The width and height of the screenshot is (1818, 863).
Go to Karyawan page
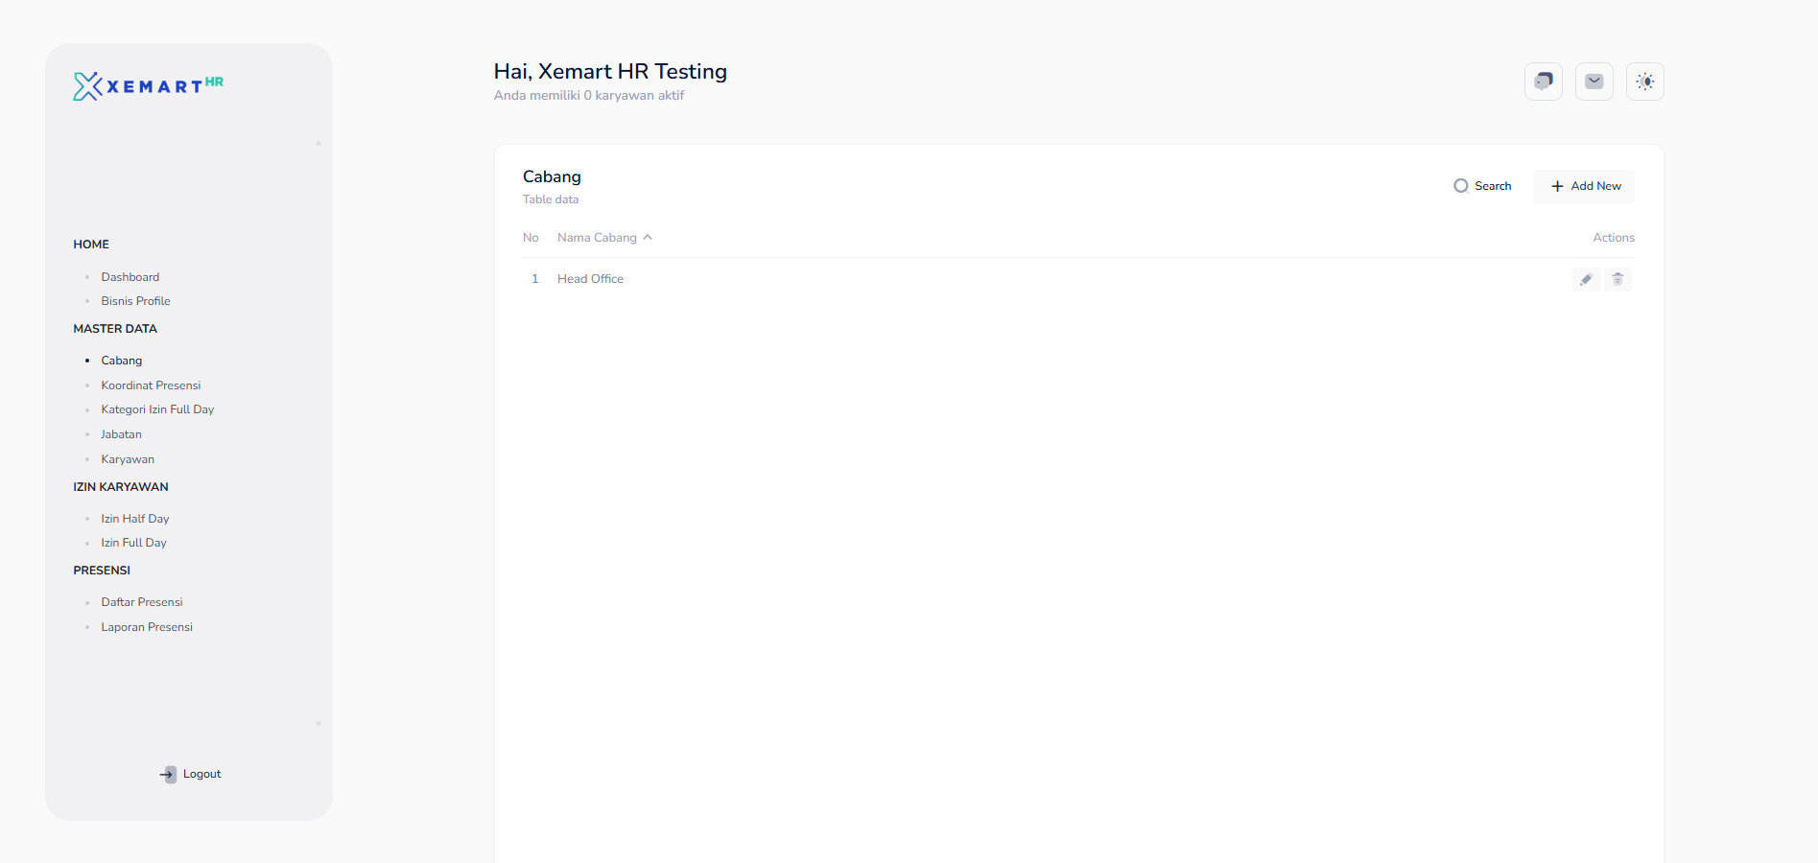click(128, 459)
